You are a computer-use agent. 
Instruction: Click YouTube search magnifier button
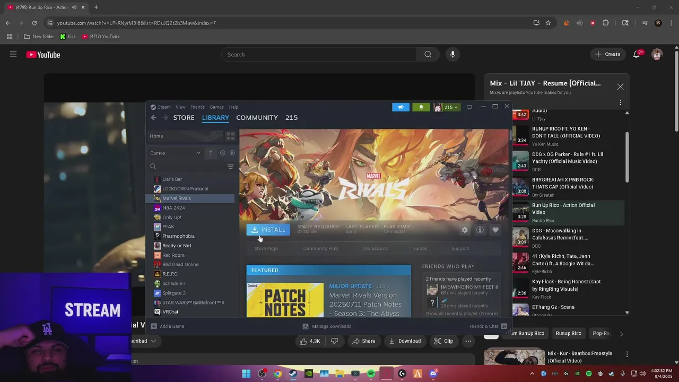pos(428,54)
